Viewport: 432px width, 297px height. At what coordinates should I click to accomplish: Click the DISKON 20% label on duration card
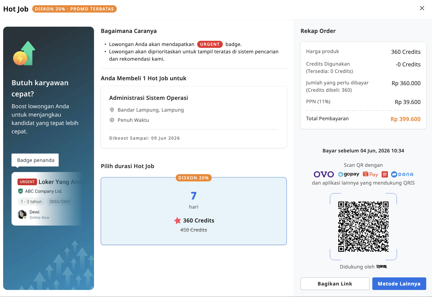(x=193, y=178)
